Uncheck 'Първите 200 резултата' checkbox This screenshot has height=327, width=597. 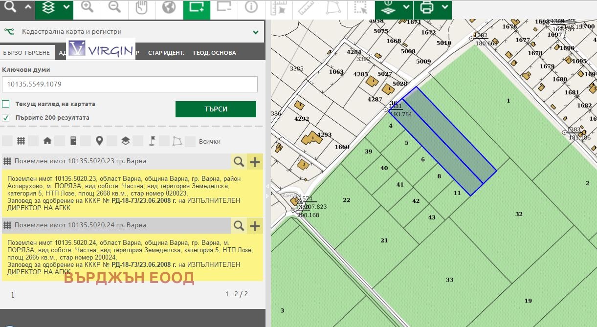tap(6, 118)
